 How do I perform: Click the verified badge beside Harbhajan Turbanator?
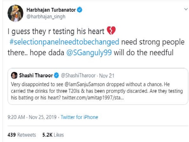81,10
